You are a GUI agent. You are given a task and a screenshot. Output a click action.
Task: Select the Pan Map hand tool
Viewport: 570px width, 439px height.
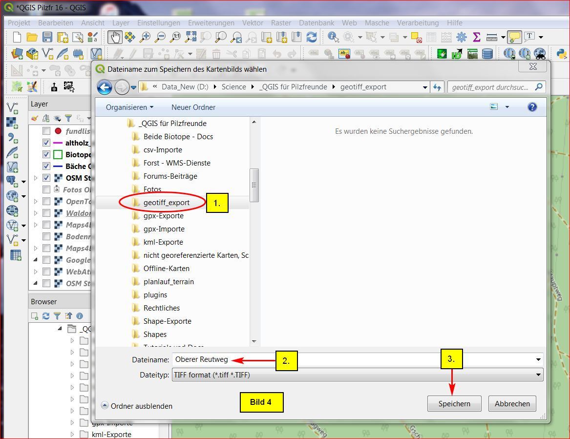tap(114, 37)
